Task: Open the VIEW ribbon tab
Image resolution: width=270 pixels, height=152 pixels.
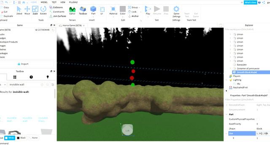Action: (x=63, y=2)
